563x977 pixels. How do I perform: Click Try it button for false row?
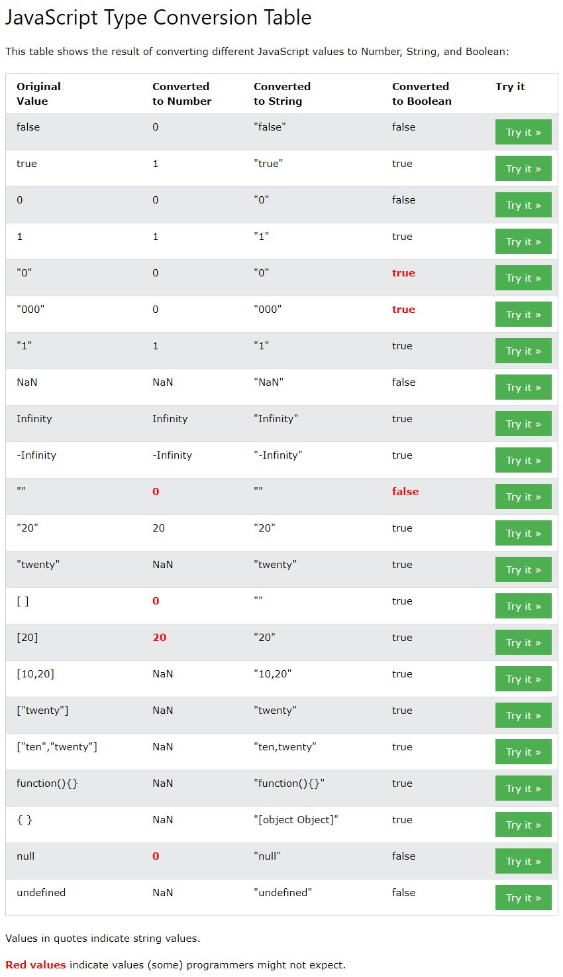[523, 133]
